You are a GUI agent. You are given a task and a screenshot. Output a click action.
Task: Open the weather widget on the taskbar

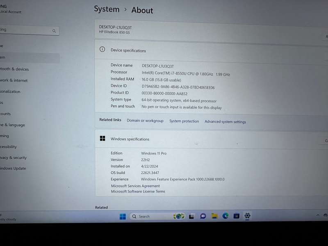pos(8,217)
